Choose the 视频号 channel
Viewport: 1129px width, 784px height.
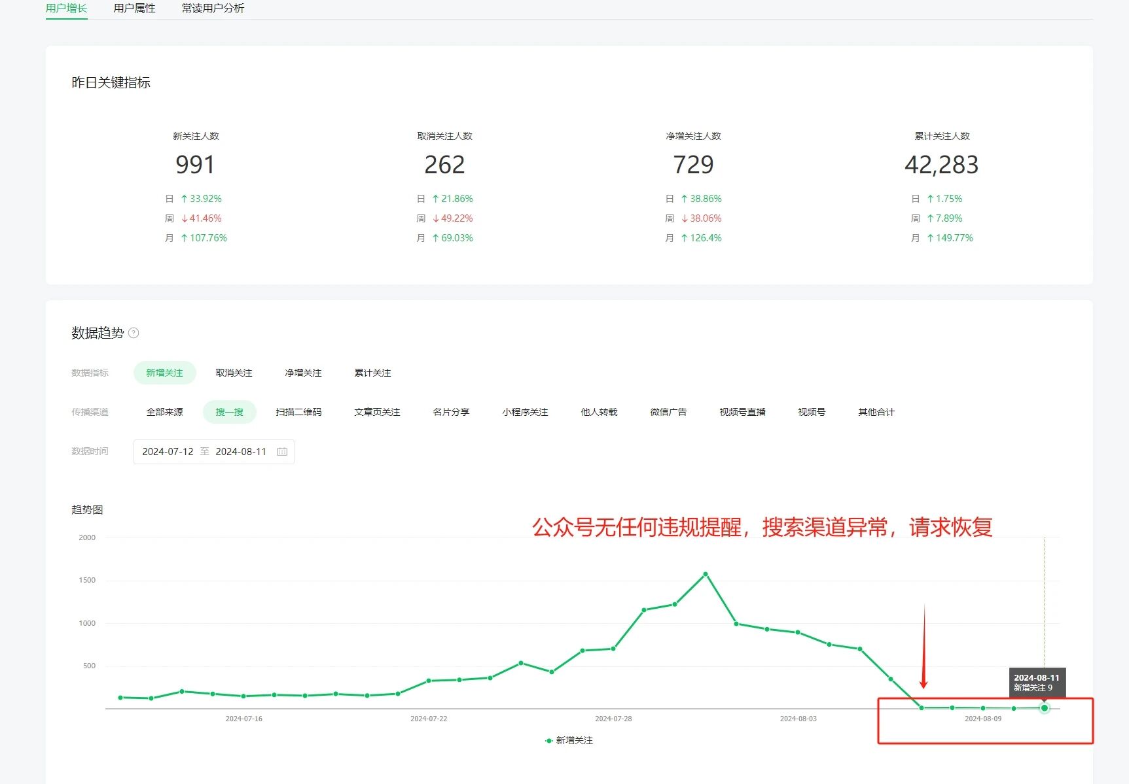812,412
